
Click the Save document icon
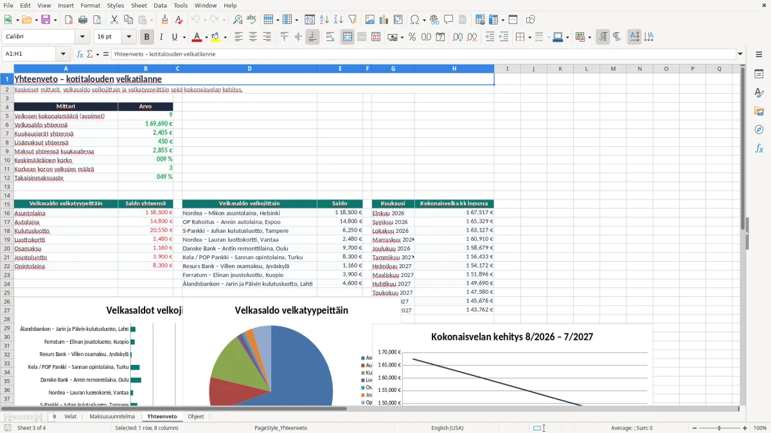pyautogui.click(x=46, y=20)
